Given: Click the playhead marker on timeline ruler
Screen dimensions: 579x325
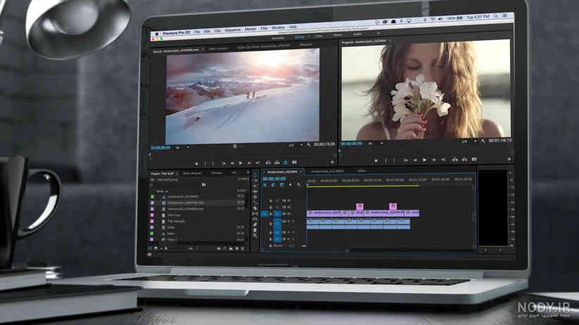Looking at the screenshot, I should coord(307,184).
